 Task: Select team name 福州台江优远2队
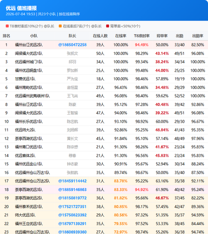click(x=29, y=45)
